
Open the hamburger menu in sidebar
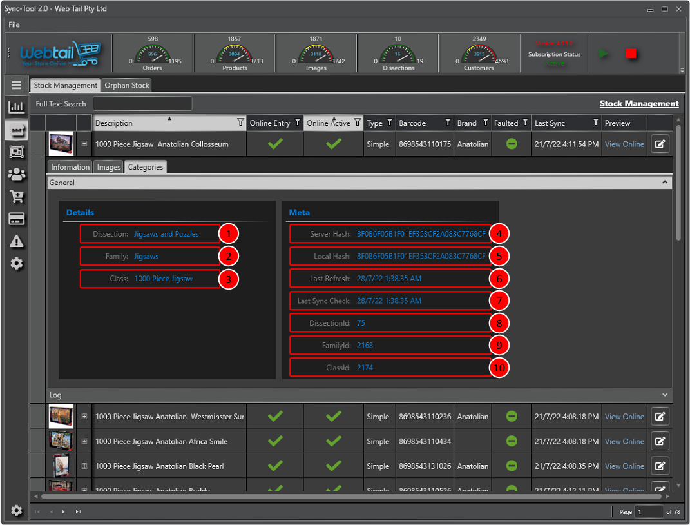click(x=17, y=85)
